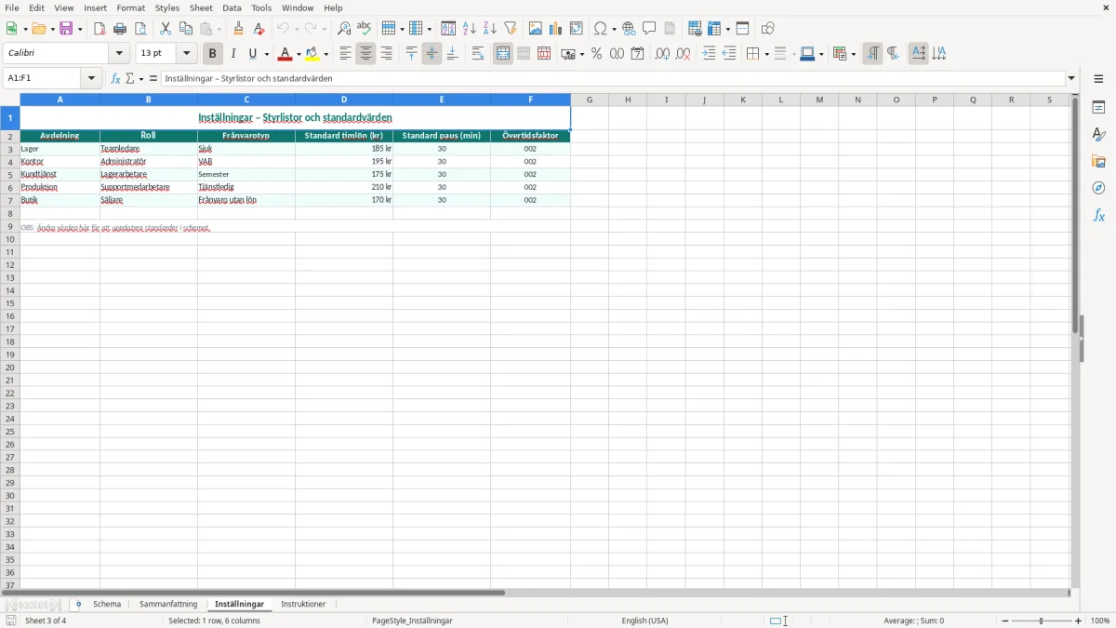
Task: Format as date
Action: click(637, 54)
